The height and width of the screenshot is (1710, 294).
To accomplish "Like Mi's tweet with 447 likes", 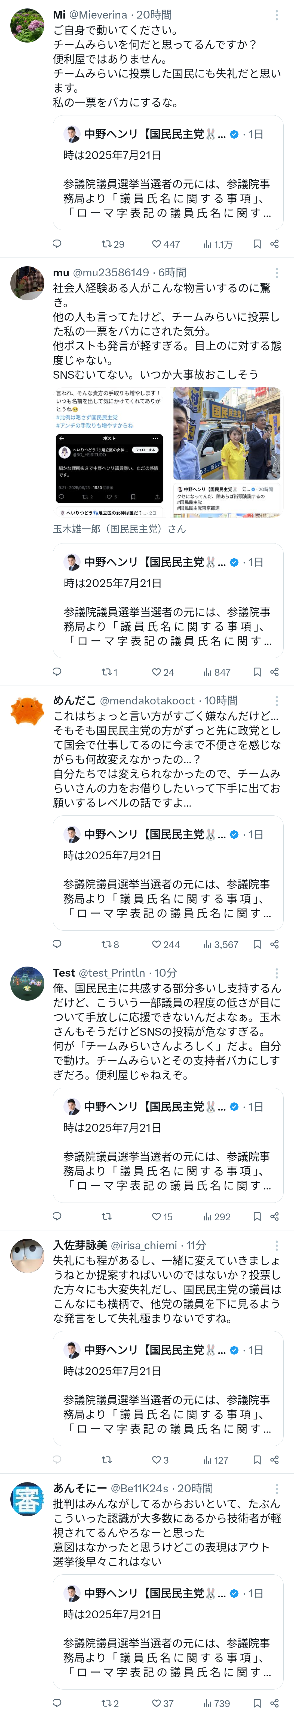I will point(166,244).
